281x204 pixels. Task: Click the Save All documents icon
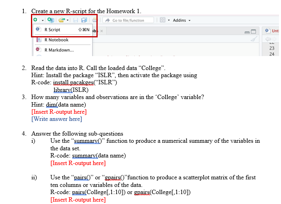click(x=84, y=20)
